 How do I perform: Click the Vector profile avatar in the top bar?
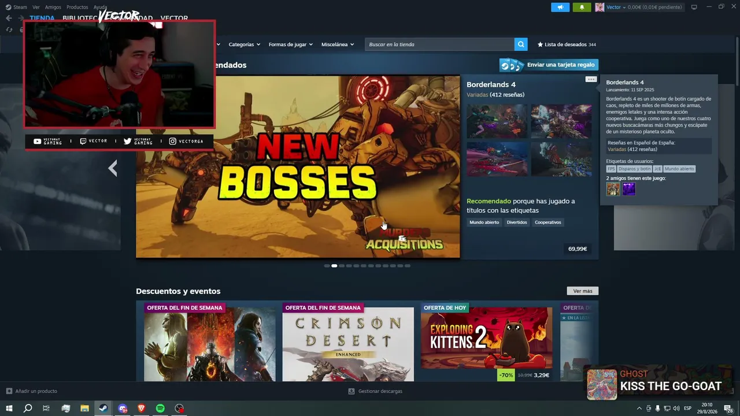pyautogui.click(x=600, y=7)
